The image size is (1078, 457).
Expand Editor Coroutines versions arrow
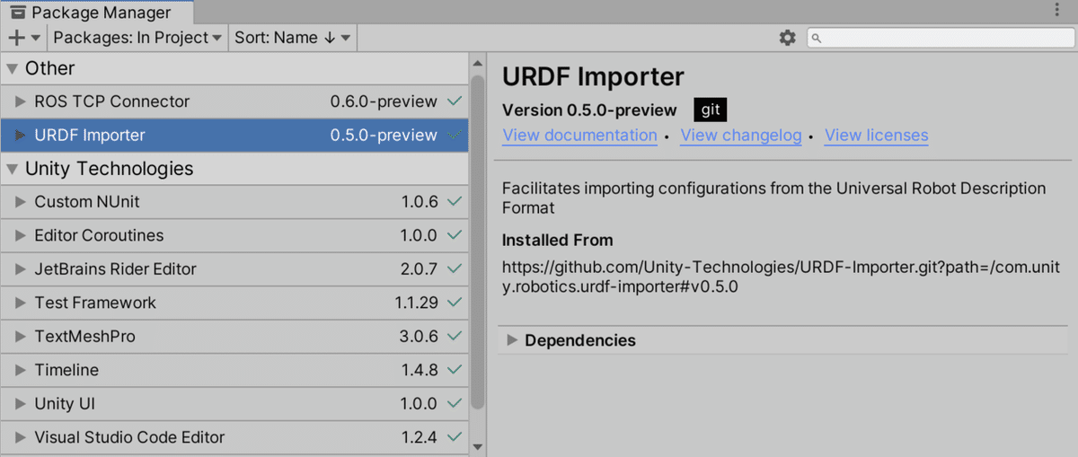(x=21, y=235)
